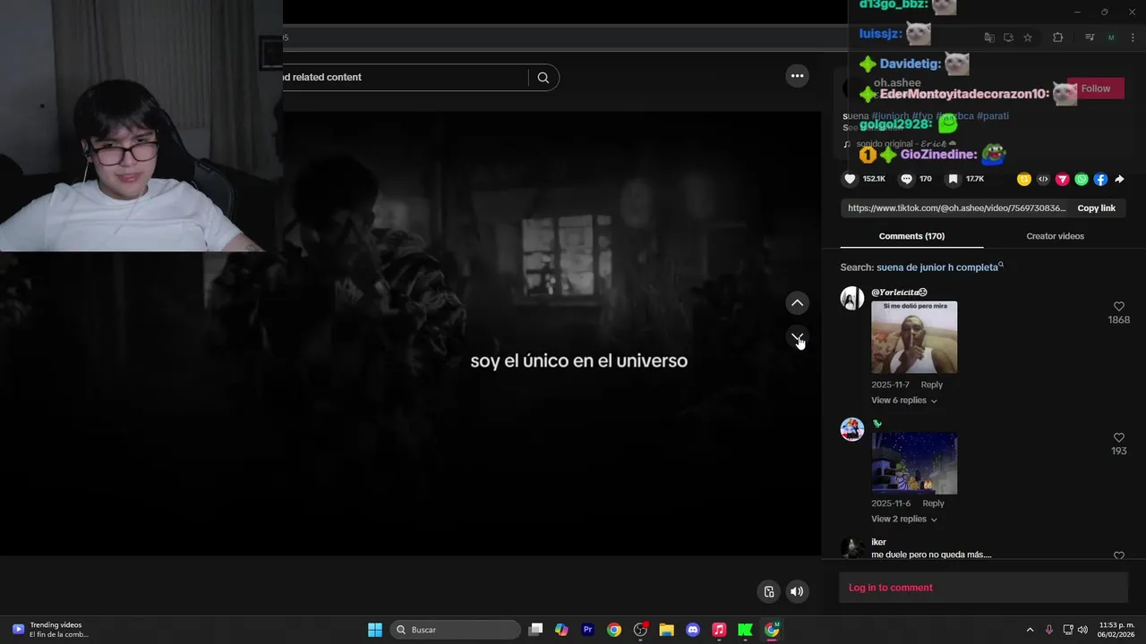Click the yellow repost icon
Image resolution: width=1146 pixels, height=644 pixels.
[x=1024, y=180]
